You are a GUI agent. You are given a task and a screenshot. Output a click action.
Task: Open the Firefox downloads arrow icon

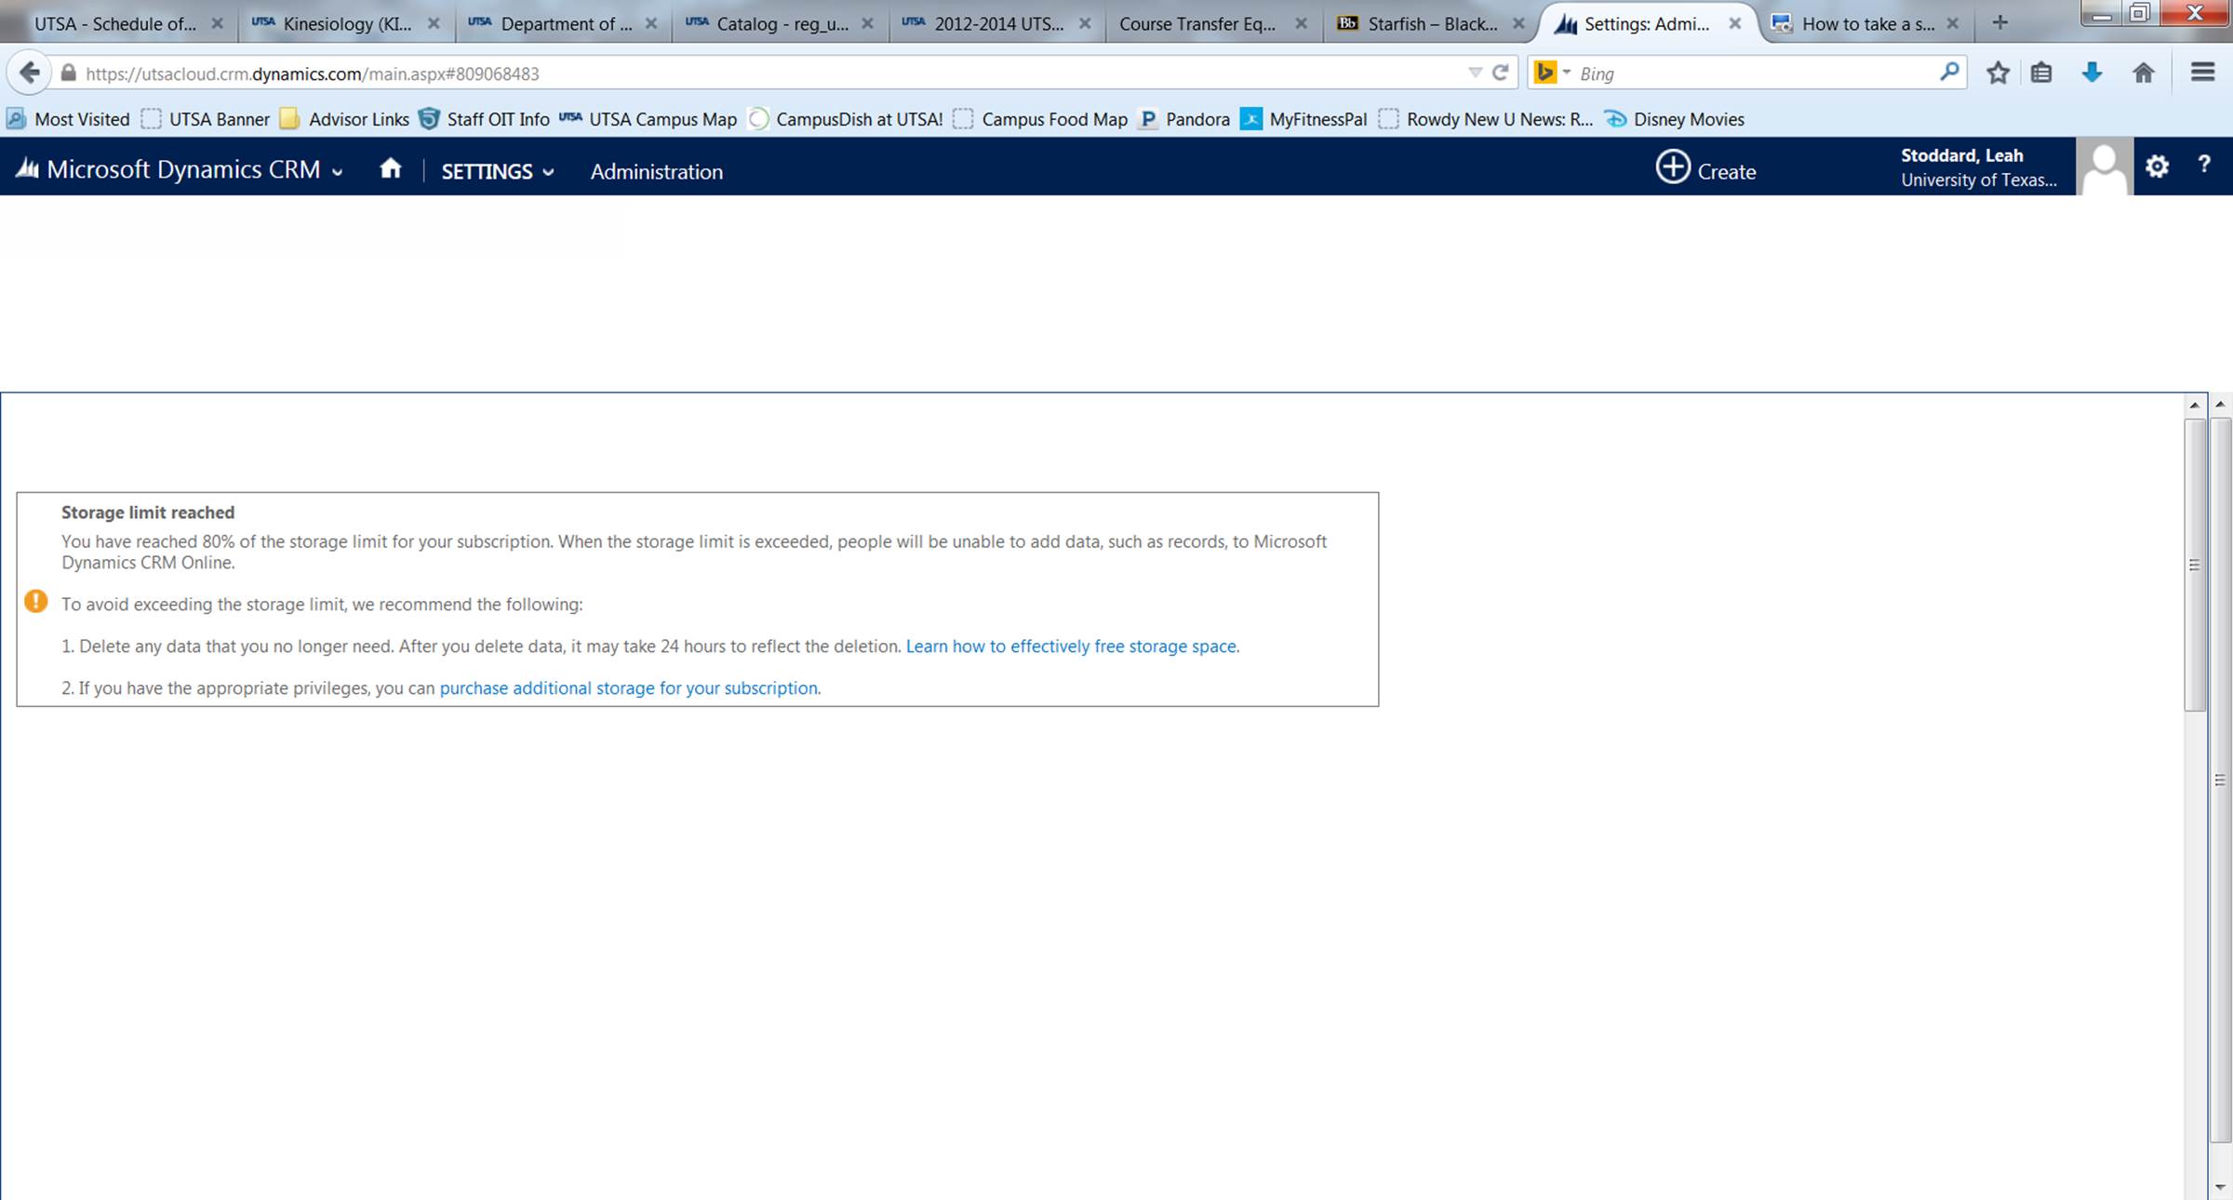[x=2092, y=73]
